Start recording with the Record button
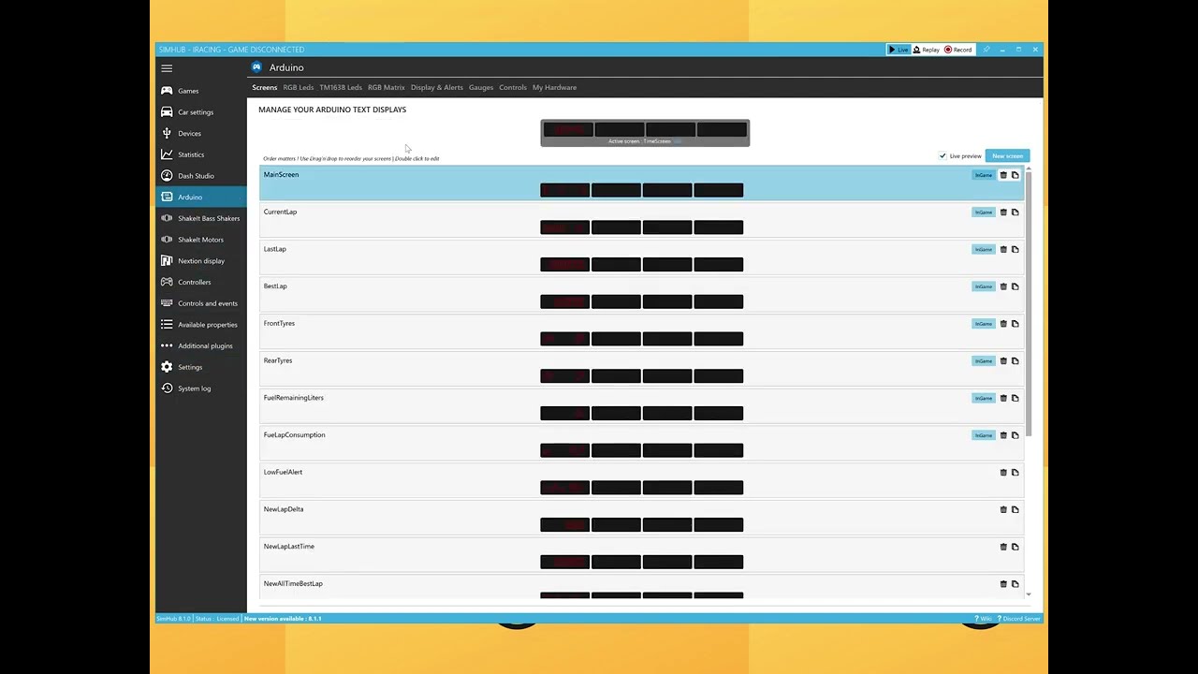The image size is (1198, 674). coord(958,50)
